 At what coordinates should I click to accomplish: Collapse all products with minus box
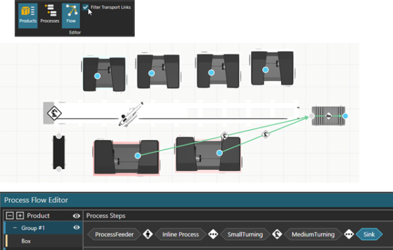point(10,215)
